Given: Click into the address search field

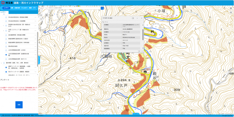Looking at the screenshot, I should pos(74,8).
